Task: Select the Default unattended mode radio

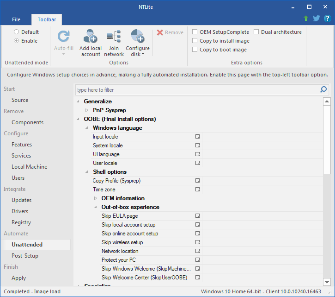Action: [17, 32]
